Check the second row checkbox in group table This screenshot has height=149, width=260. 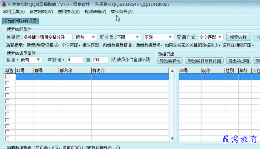pos(7,83)
